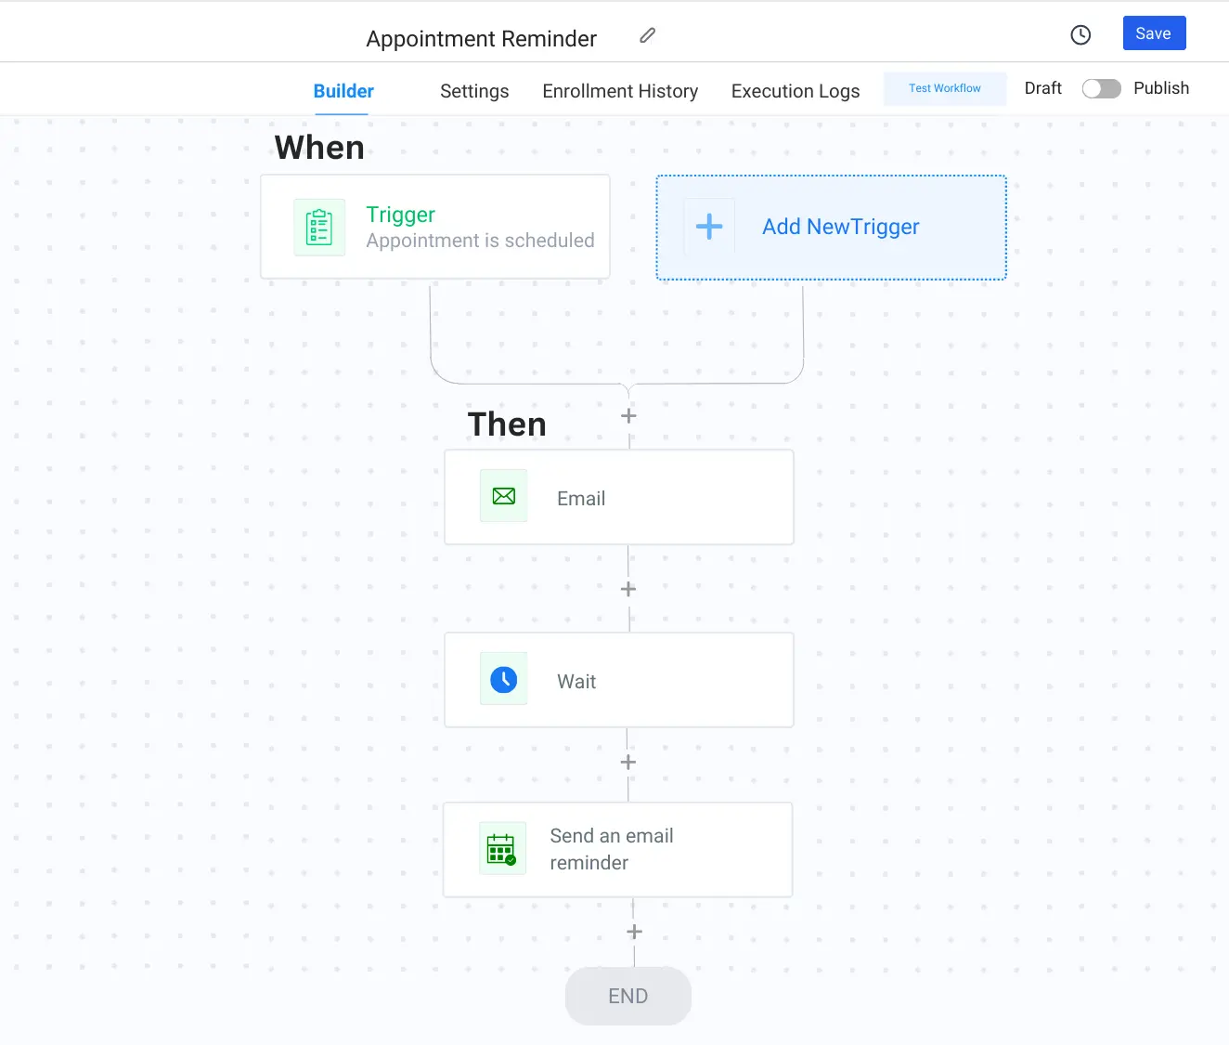
Task: Switch to the Settings tab
Action: coord(474,91)
